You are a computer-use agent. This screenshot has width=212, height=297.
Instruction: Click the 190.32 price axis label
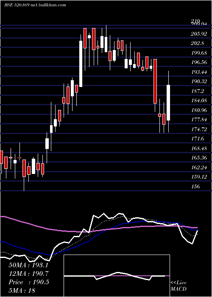coord(199,81)
